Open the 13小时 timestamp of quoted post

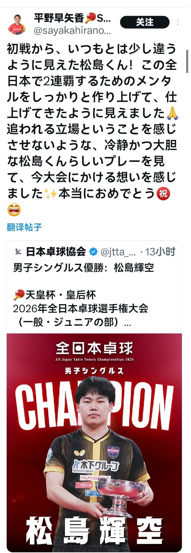[160, 252]
